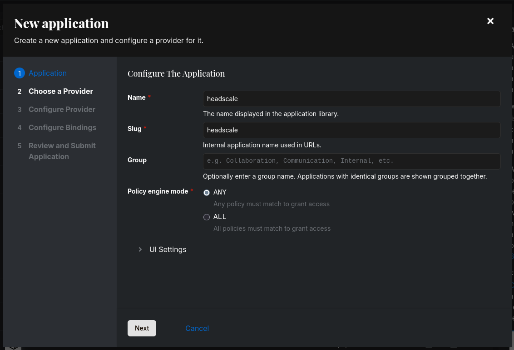Select the ANY policy engine mode
Screen dimensions: 514x350
coord(207,193)
